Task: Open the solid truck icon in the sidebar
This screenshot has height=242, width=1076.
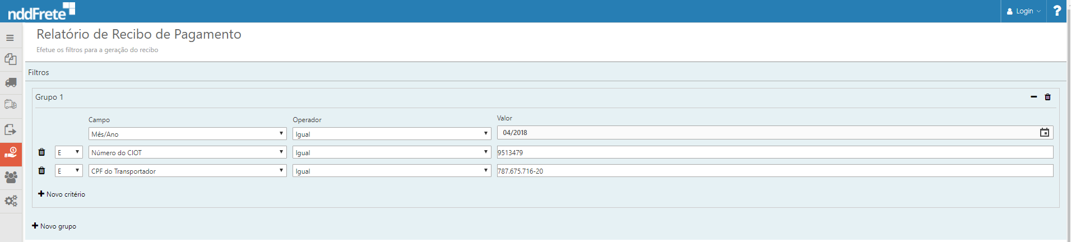Action: pyautogui.click(x=11, y=82)
